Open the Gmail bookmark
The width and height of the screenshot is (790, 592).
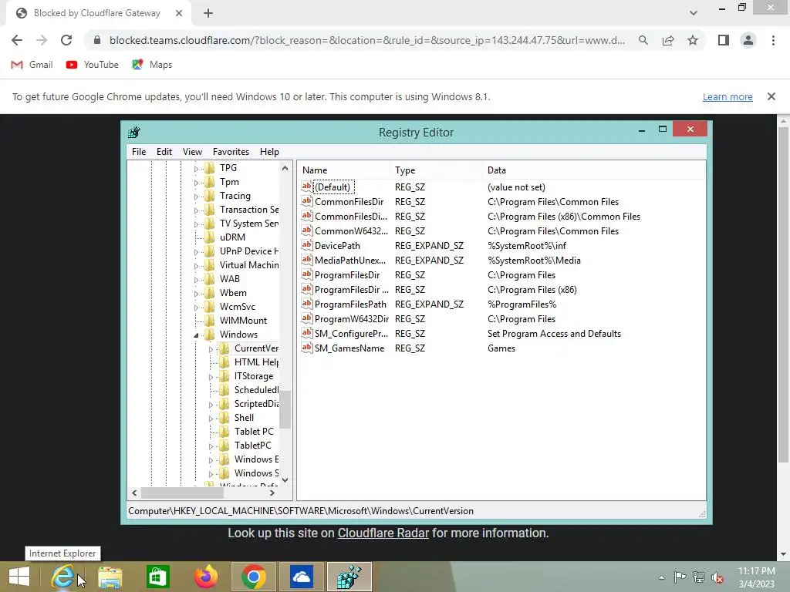32,65
